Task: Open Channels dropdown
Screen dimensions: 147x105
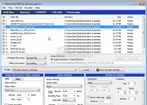Action: (69, 100)
